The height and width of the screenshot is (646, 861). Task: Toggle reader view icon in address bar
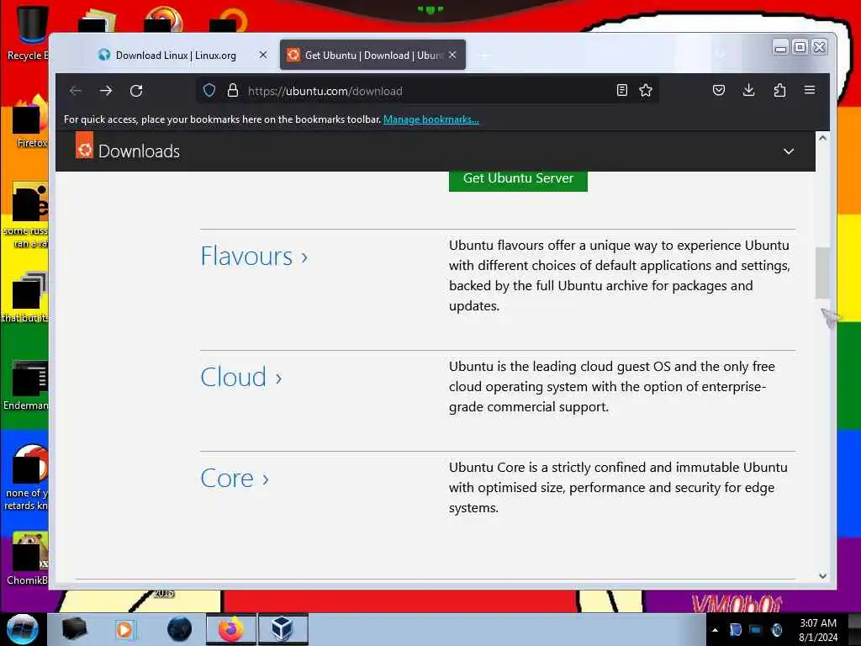coord(621,91)
